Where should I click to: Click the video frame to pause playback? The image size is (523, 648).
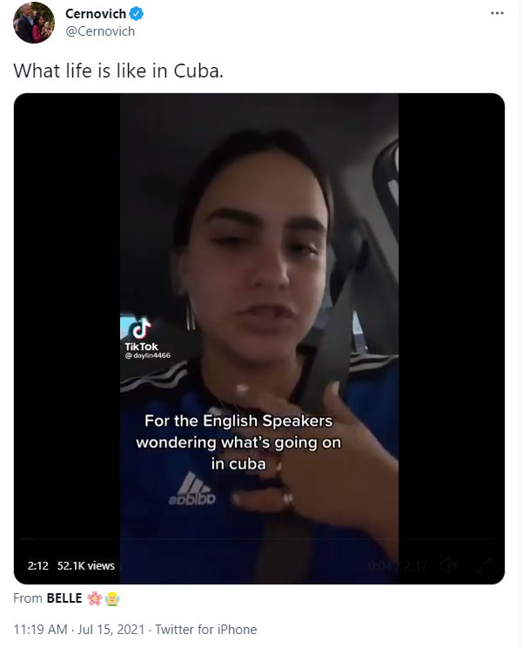coord(259,289)
